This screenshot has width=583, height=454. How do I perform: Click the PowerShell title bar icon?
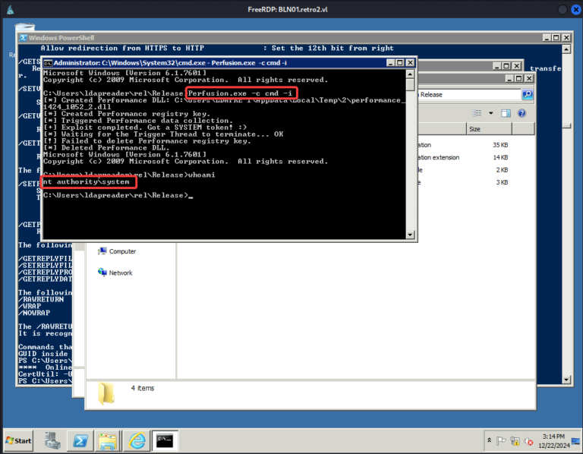tap(24, 38)
